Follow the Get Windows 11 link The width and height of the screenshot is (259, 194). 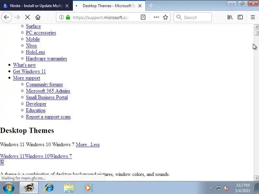pos(29,71)
